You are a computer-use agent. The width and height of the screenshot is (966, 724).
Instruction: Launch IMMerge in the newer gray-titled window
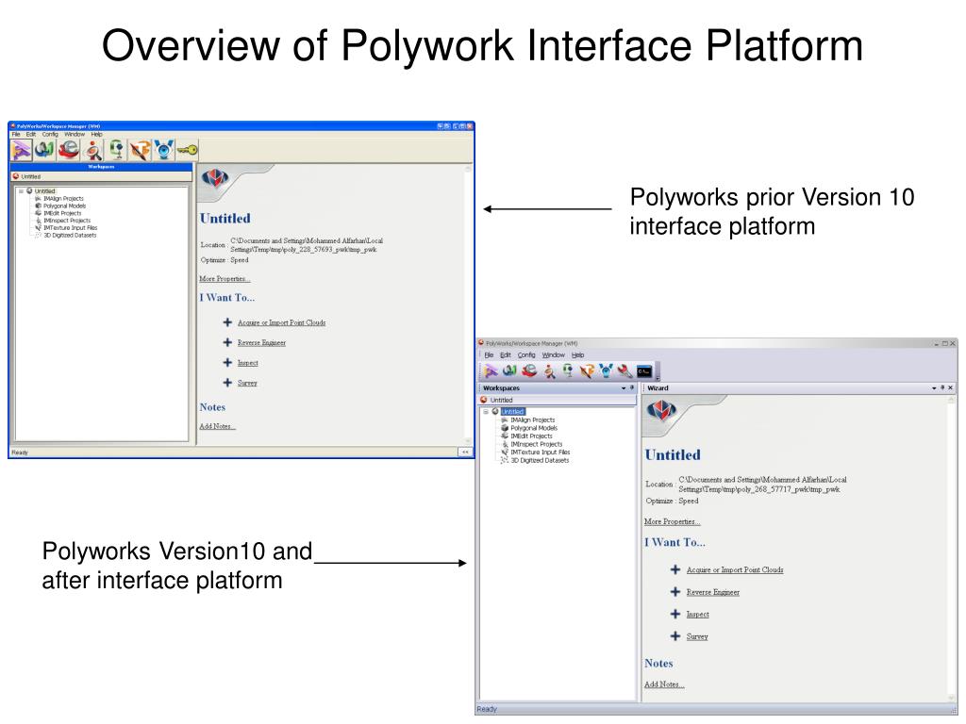click(x=510, y=370)
